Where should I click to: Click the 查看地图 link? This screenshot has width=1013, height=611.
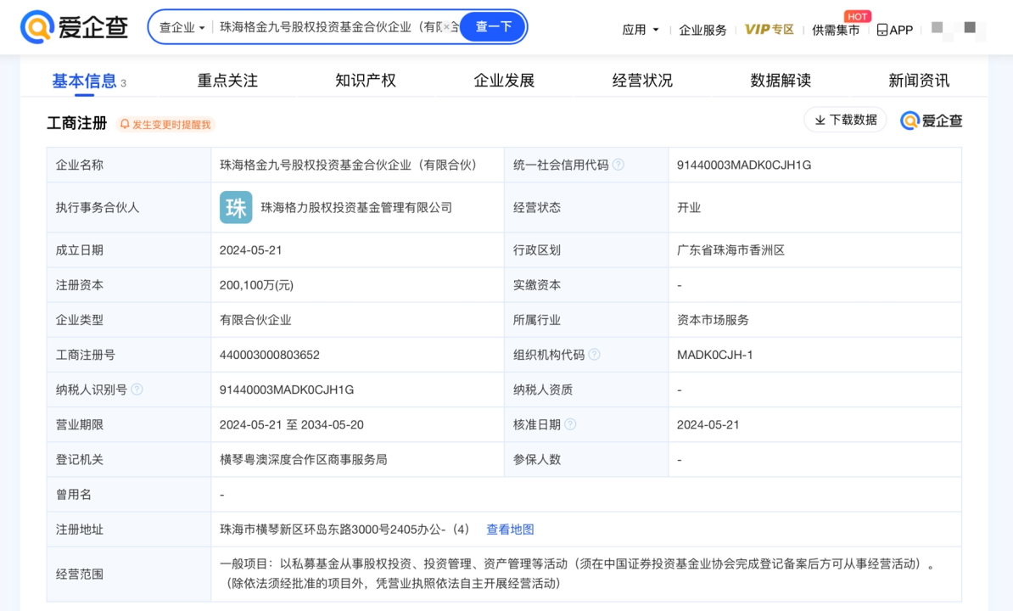tap(510, 530)
